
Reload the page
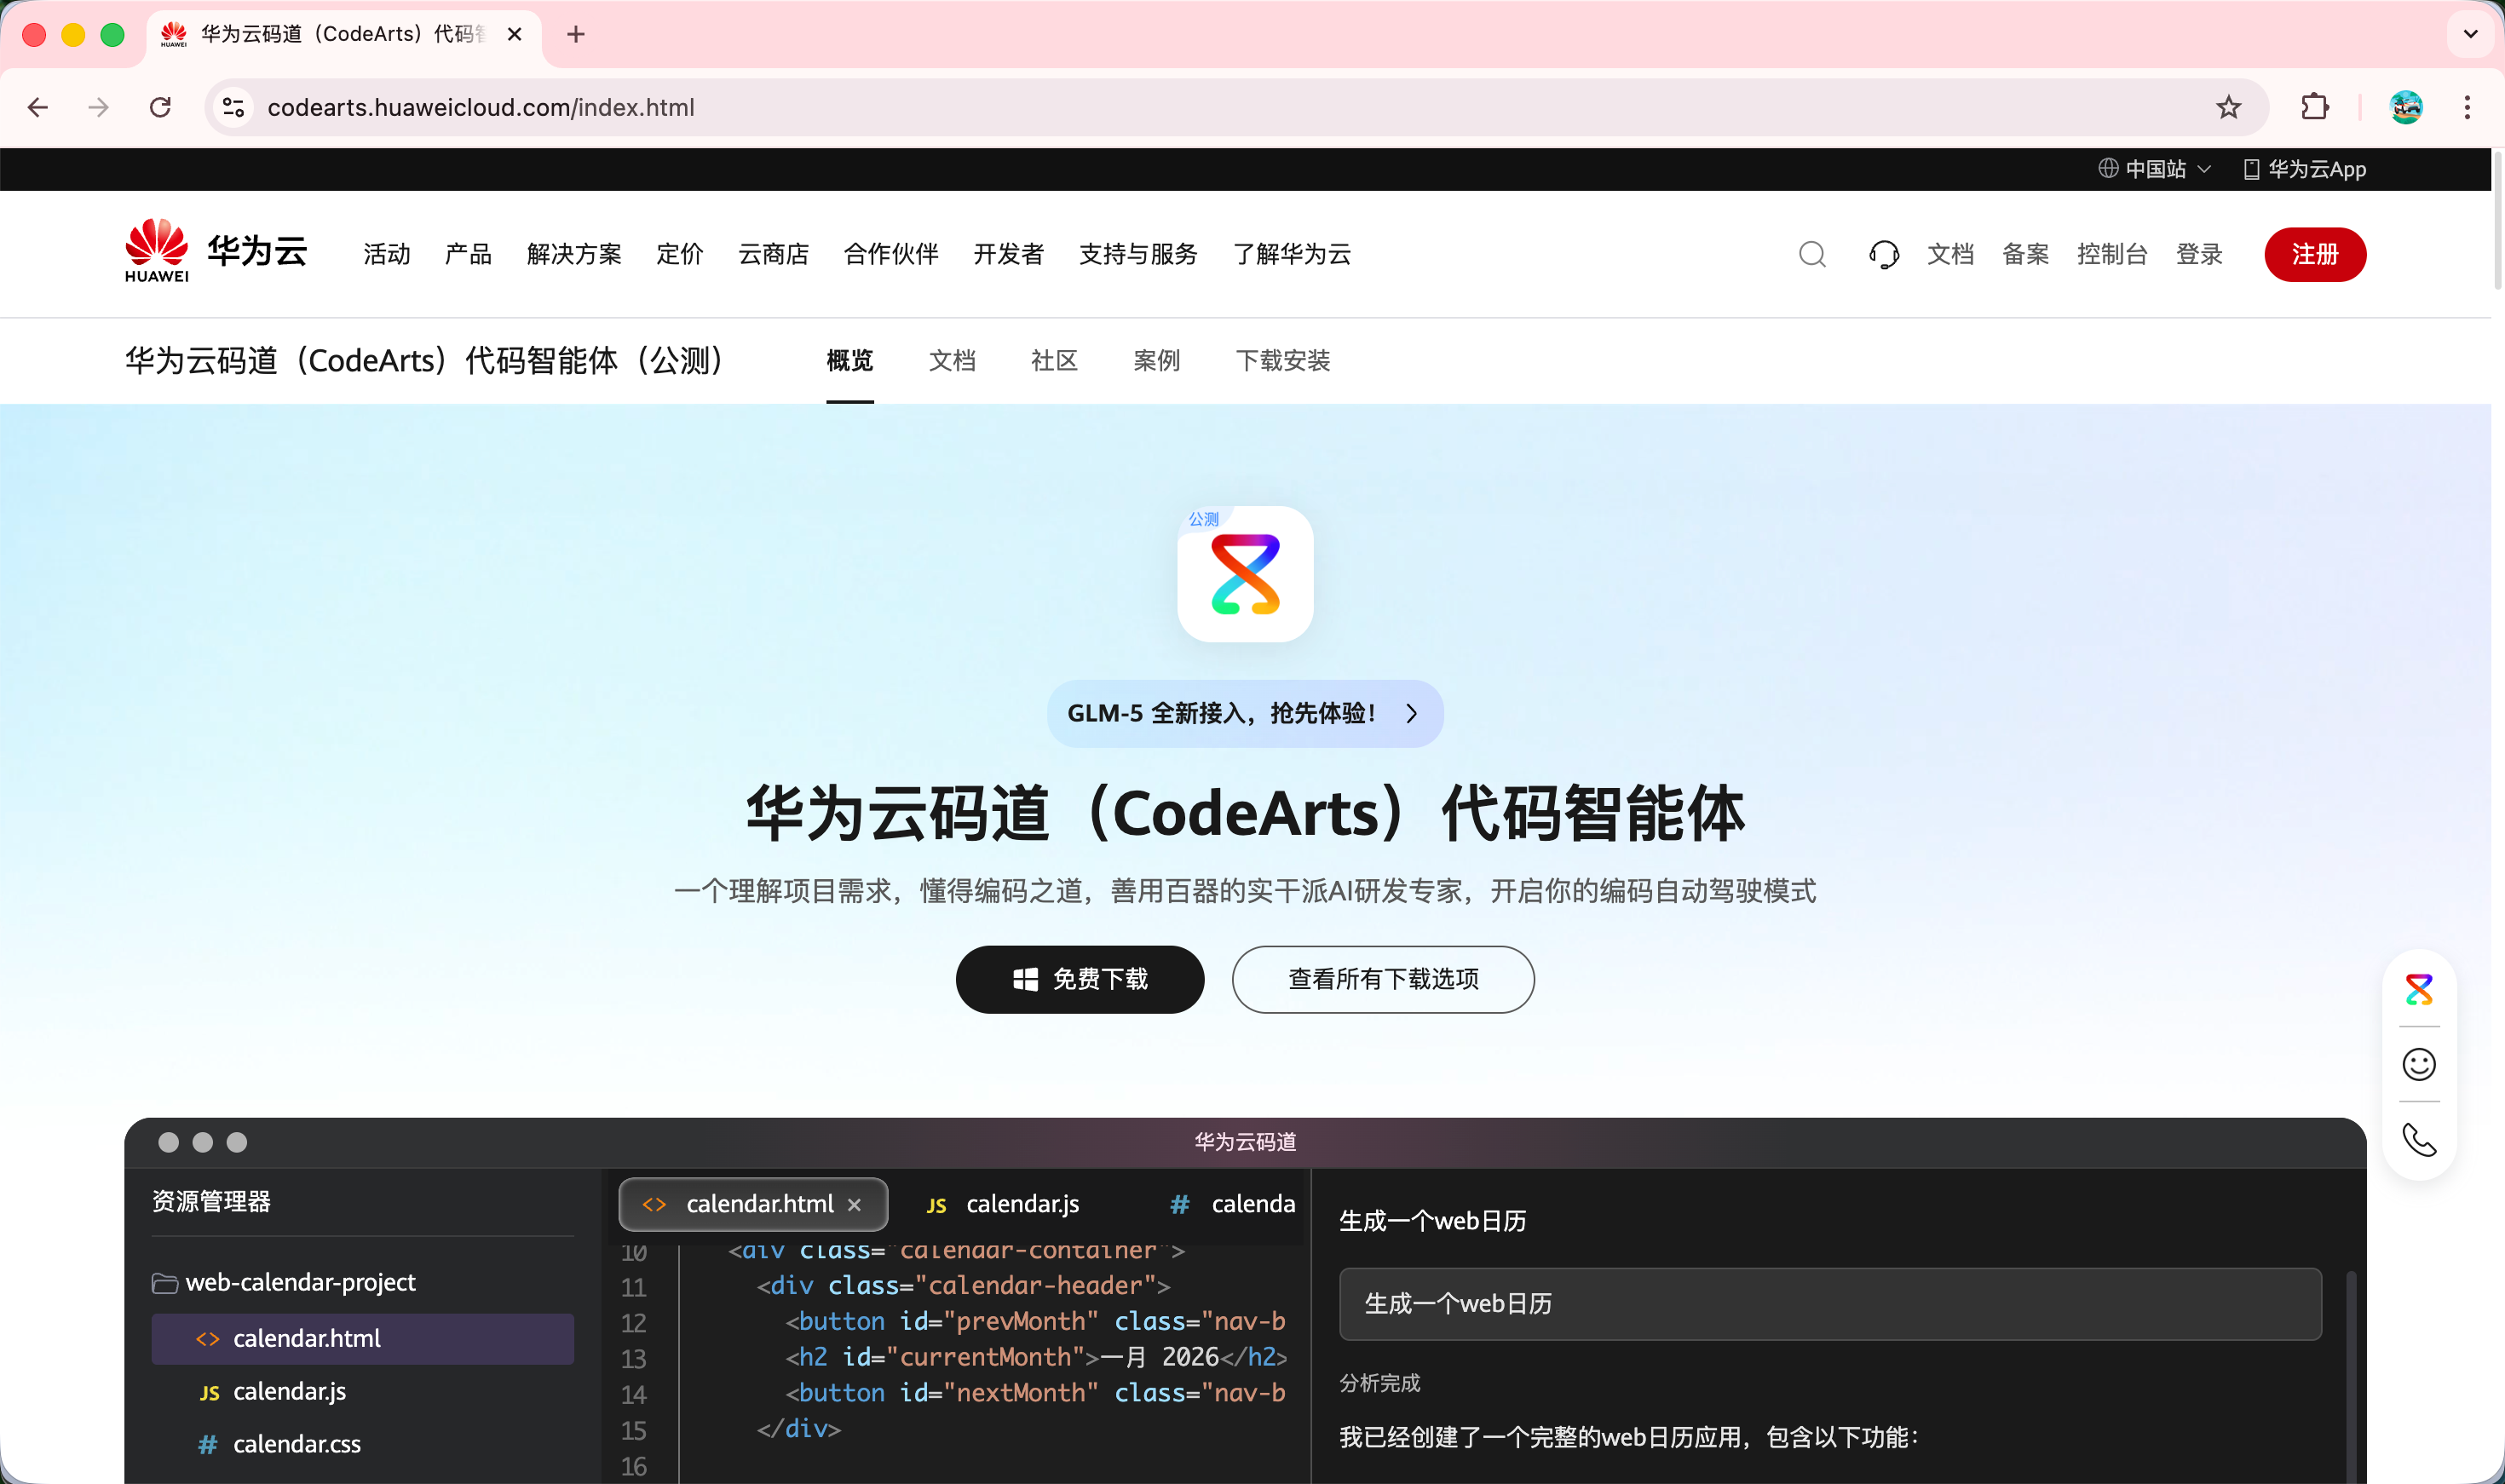tap(160, 107)
